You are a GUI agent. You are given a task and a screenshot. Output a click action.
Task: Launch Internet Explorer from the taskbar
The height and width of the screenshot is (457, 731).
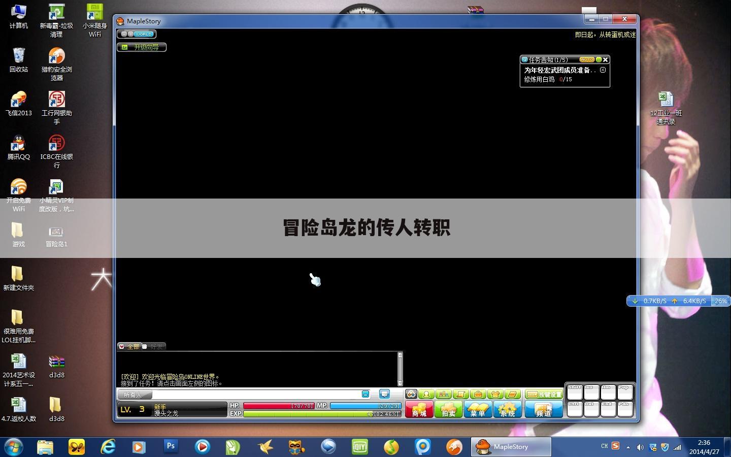pos(108,447)
